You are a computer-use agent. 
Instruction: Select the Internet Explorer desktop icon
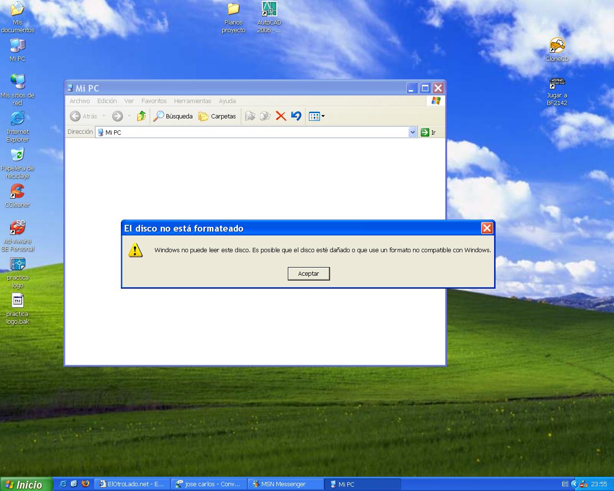[x=17, y=127]
